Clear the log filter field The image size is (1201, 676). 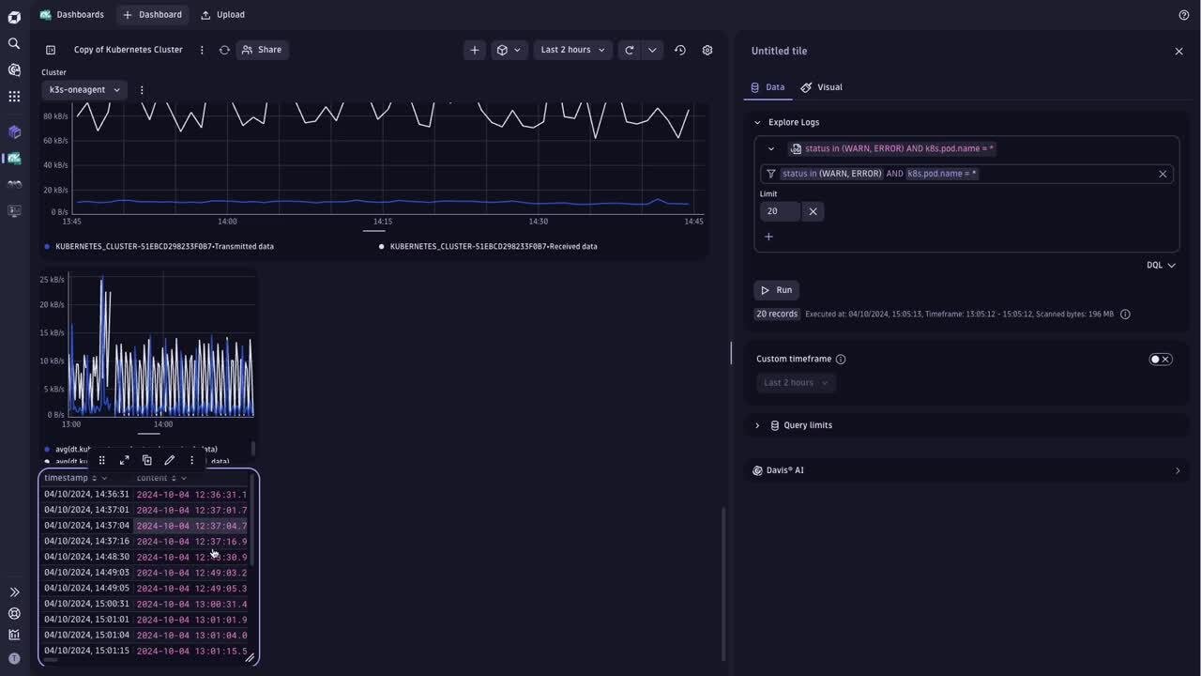1163,174
